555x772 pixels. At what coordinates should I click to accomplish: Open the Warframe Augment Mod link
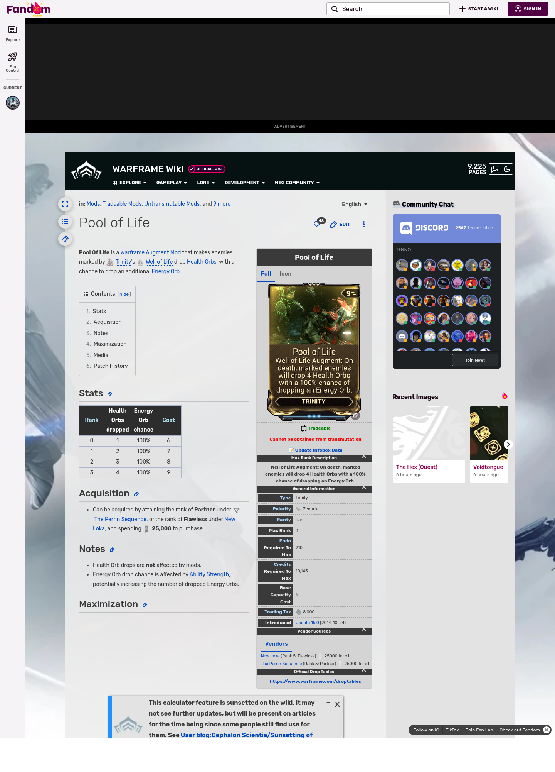pyautogui.click(x=151, y=252)
